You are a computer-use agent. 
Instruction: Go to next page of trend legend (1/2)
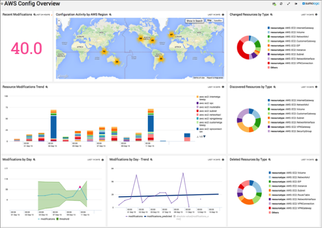pyautogui.click(x=205, y=136)
